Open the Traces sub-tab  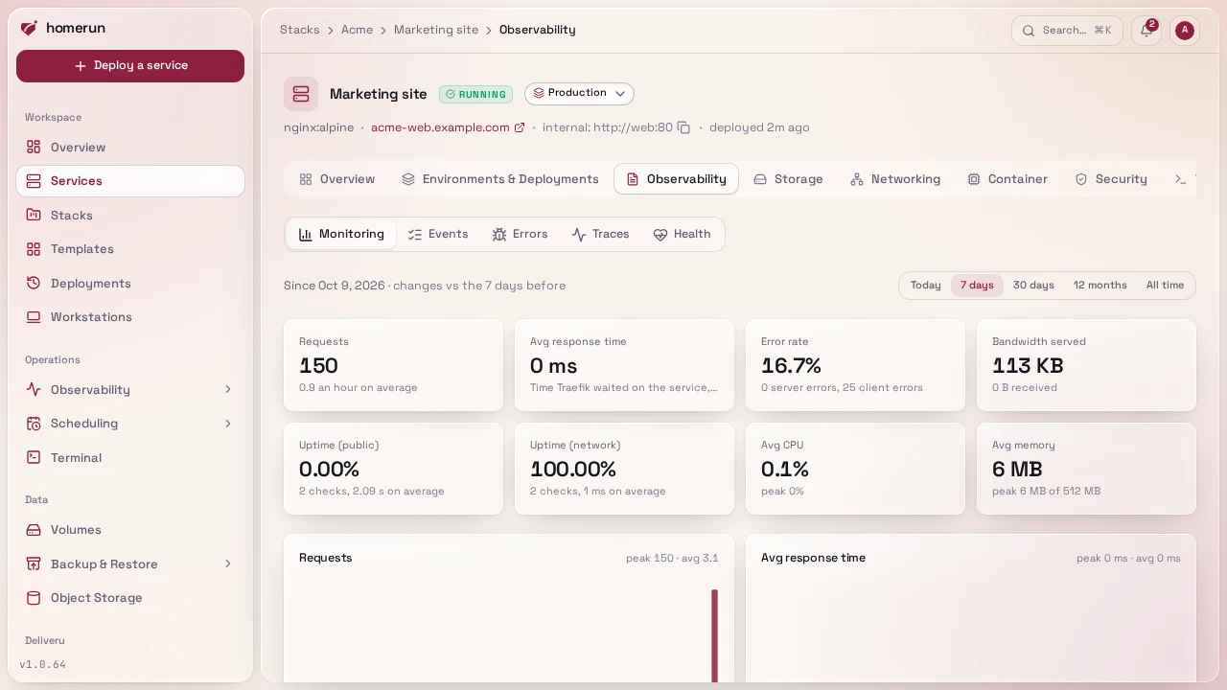[601, 235]
